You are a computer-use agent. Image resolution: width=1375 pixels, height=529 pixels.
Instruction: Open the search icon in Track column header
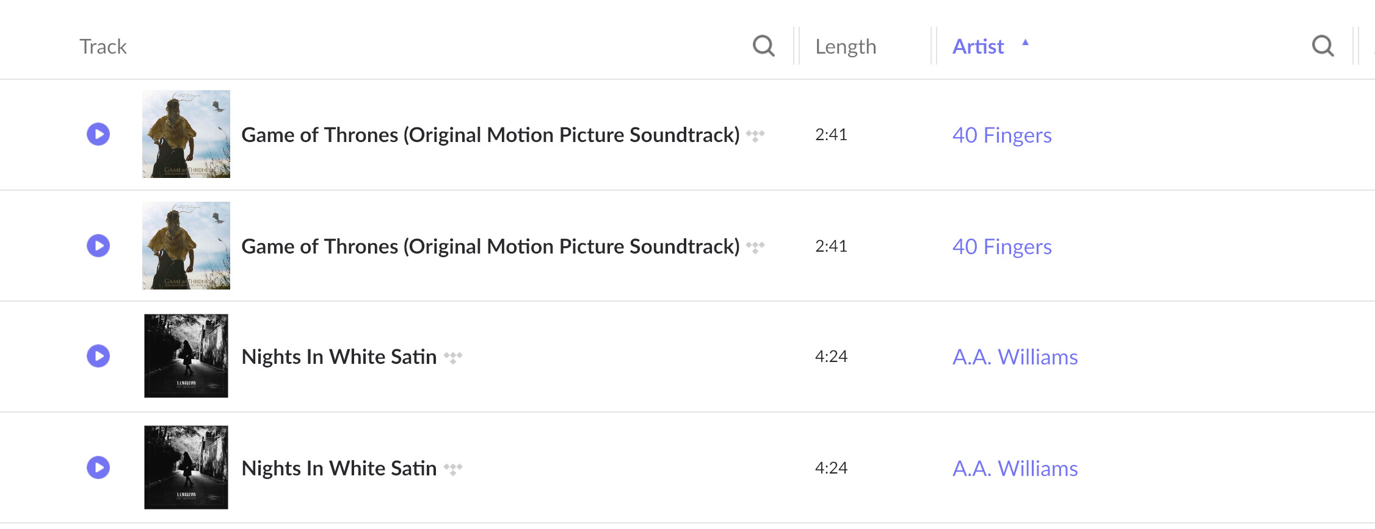(763, 46)
